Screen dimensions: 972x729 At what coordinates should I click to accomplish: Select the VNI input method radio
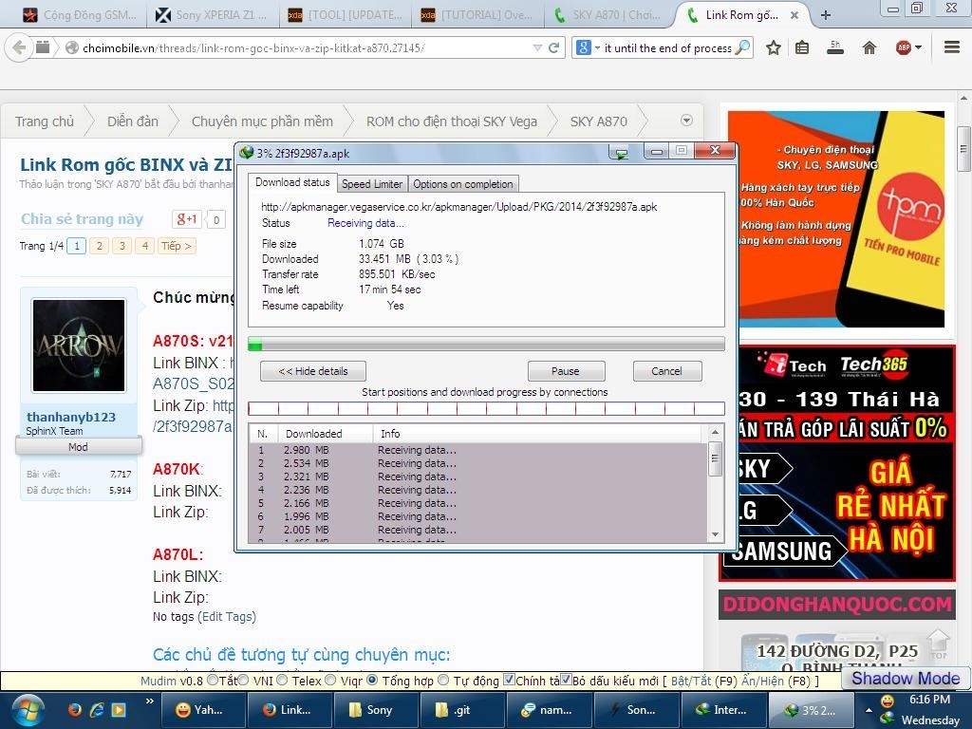click(x=243, y=680)
